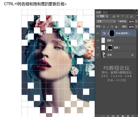The width and height of the screenshot is (138, 117).
Task: Select the layer named 色相/饱和度 1
Action: 123,33
